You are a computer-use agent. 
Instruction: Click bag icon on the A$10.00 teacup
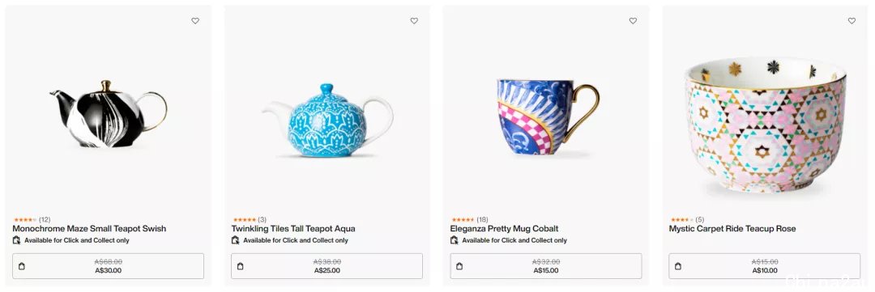[678, 266]
